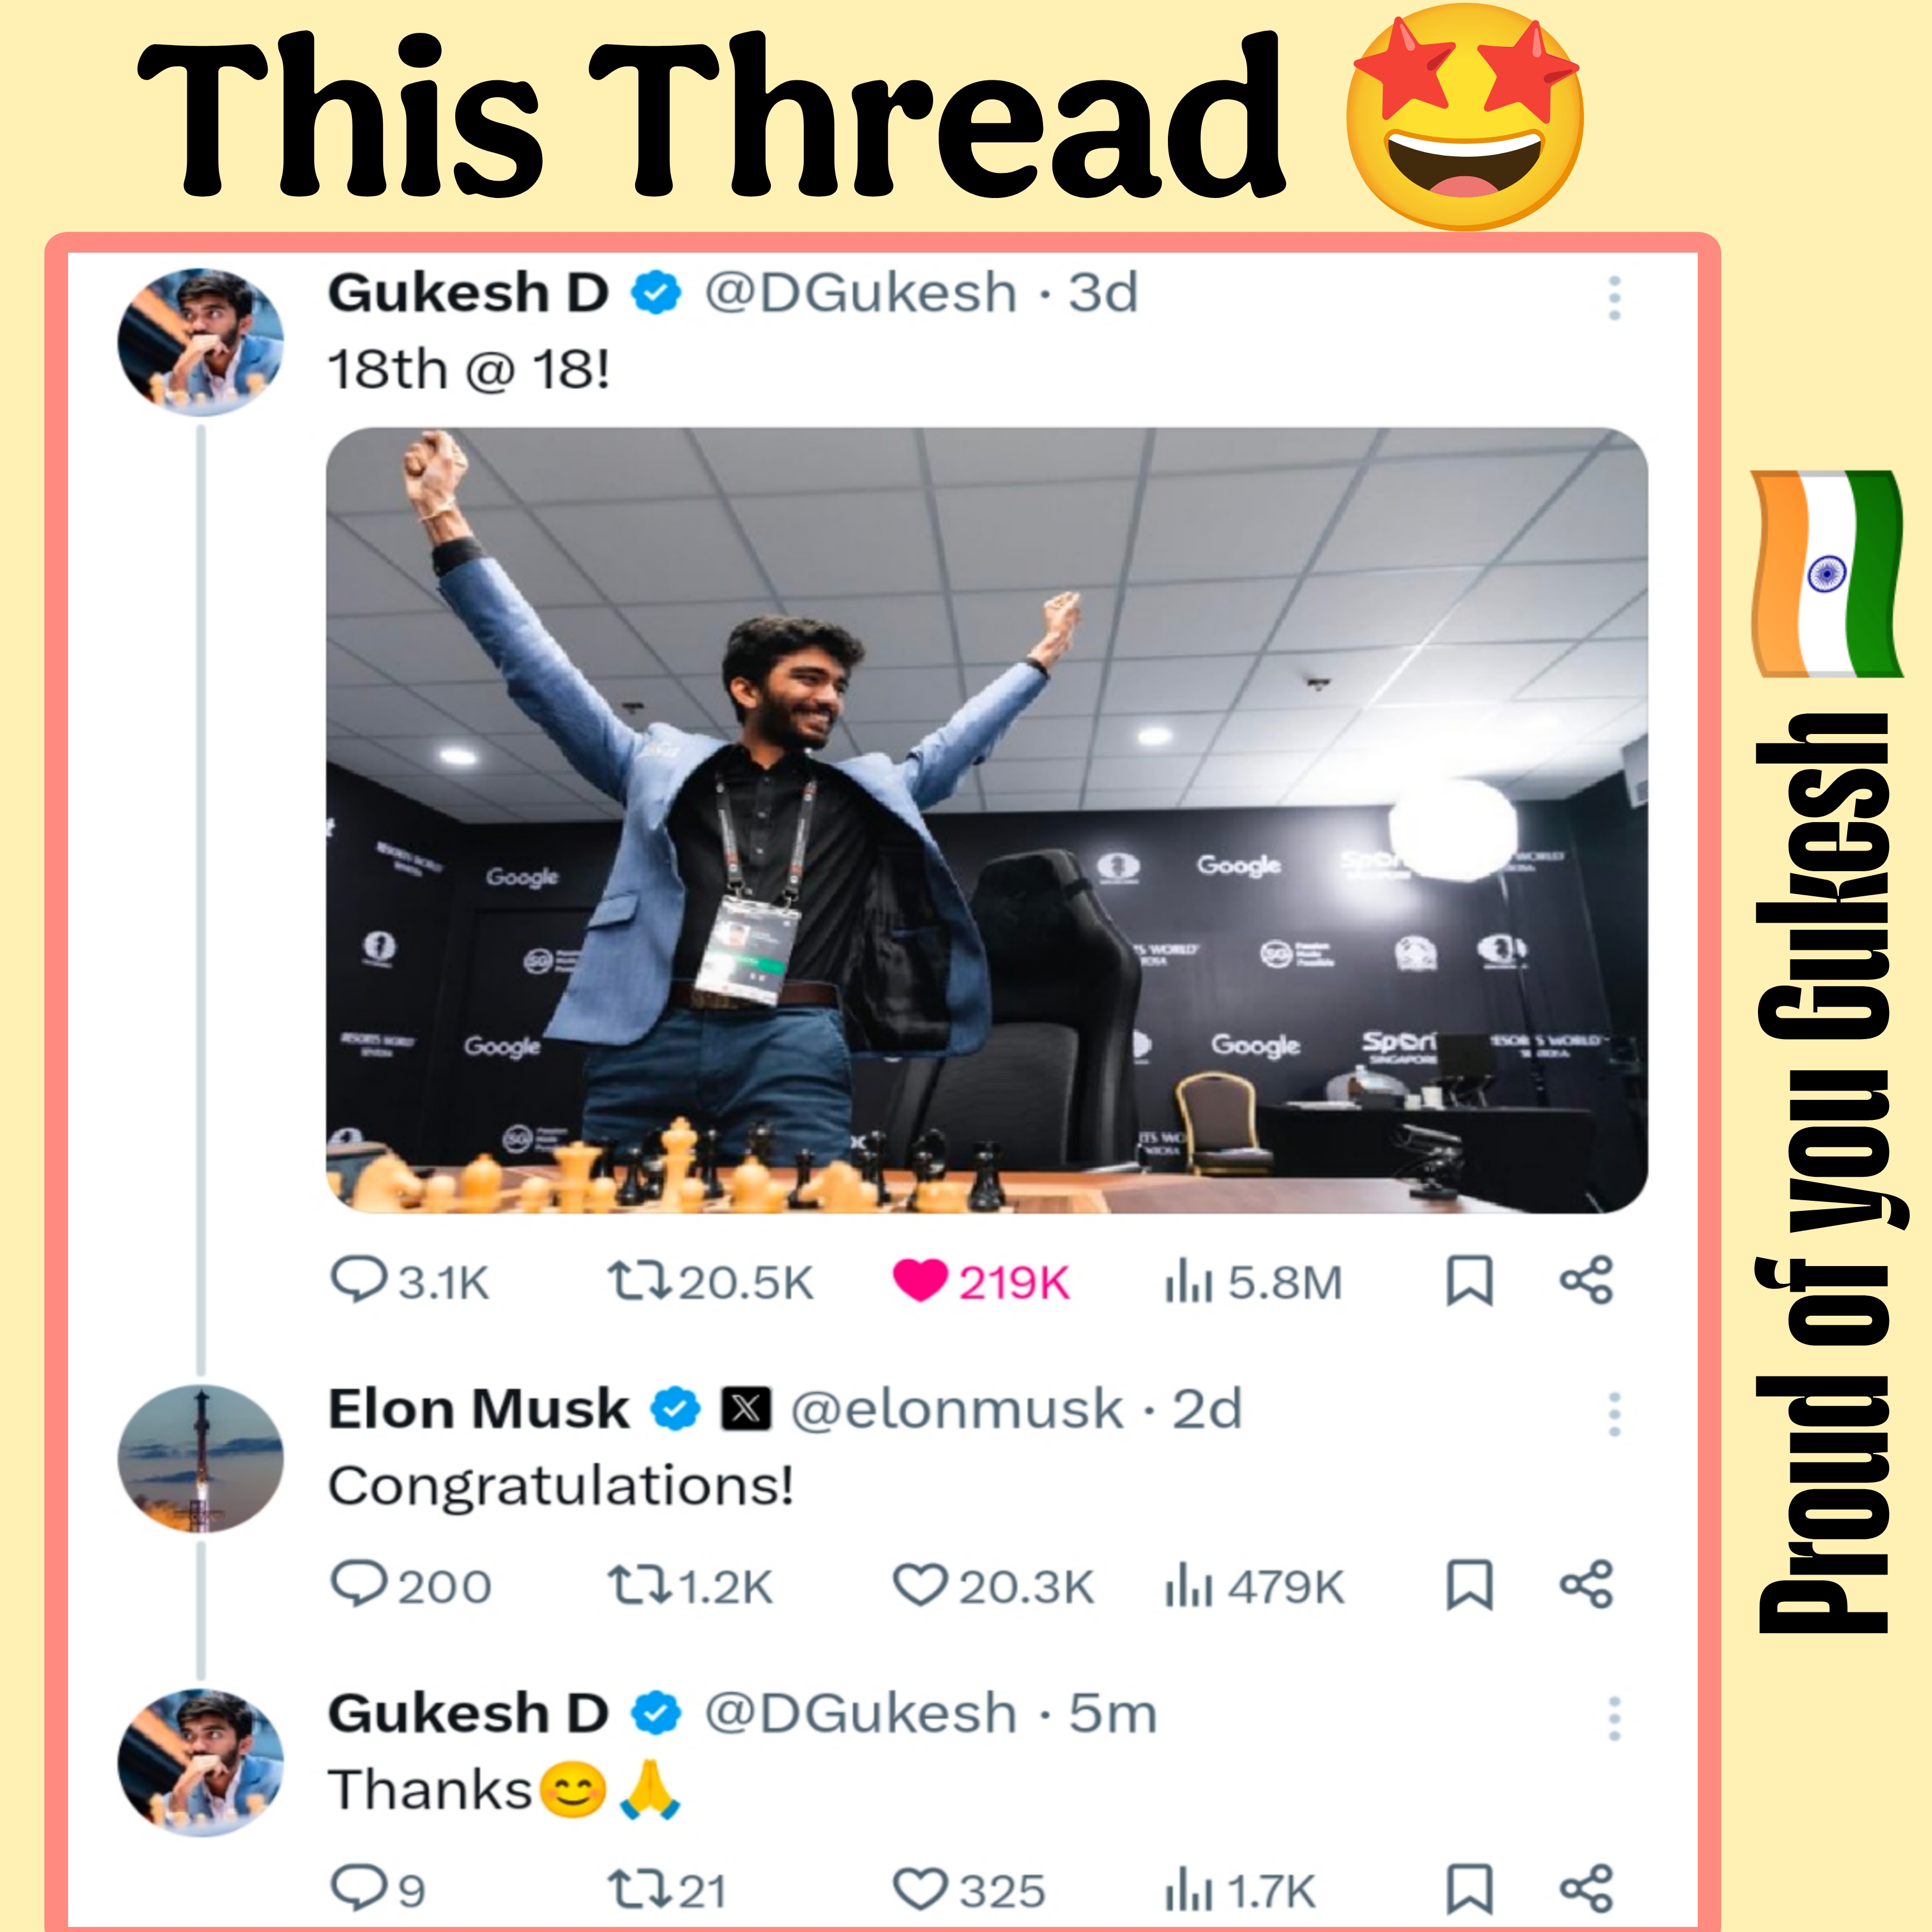Image resolution: width=1932 pixels, height=1932 pixels.
Task: Open more options on Gukesh's first tweet
Action: [1614, 297]
